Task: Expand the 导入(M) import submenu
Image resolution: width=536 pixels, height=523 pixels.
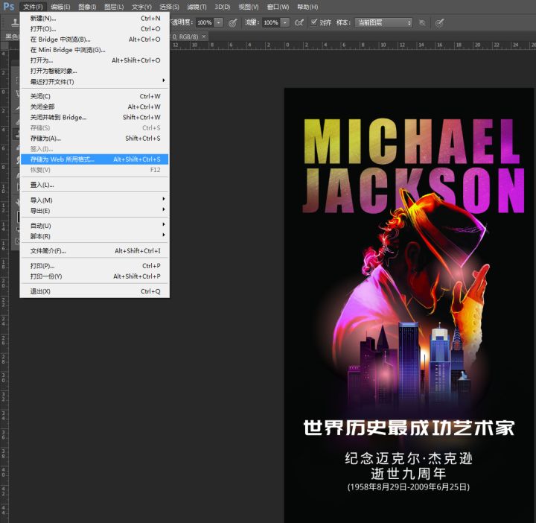Action: pos(95,200)
